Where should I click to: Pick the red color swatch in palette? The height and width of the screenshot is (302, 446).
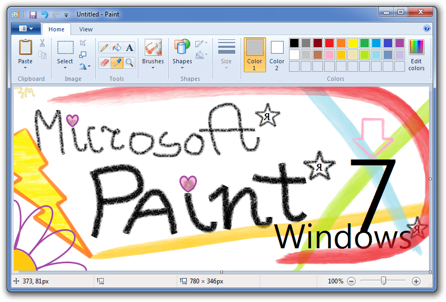click(329, 43)
